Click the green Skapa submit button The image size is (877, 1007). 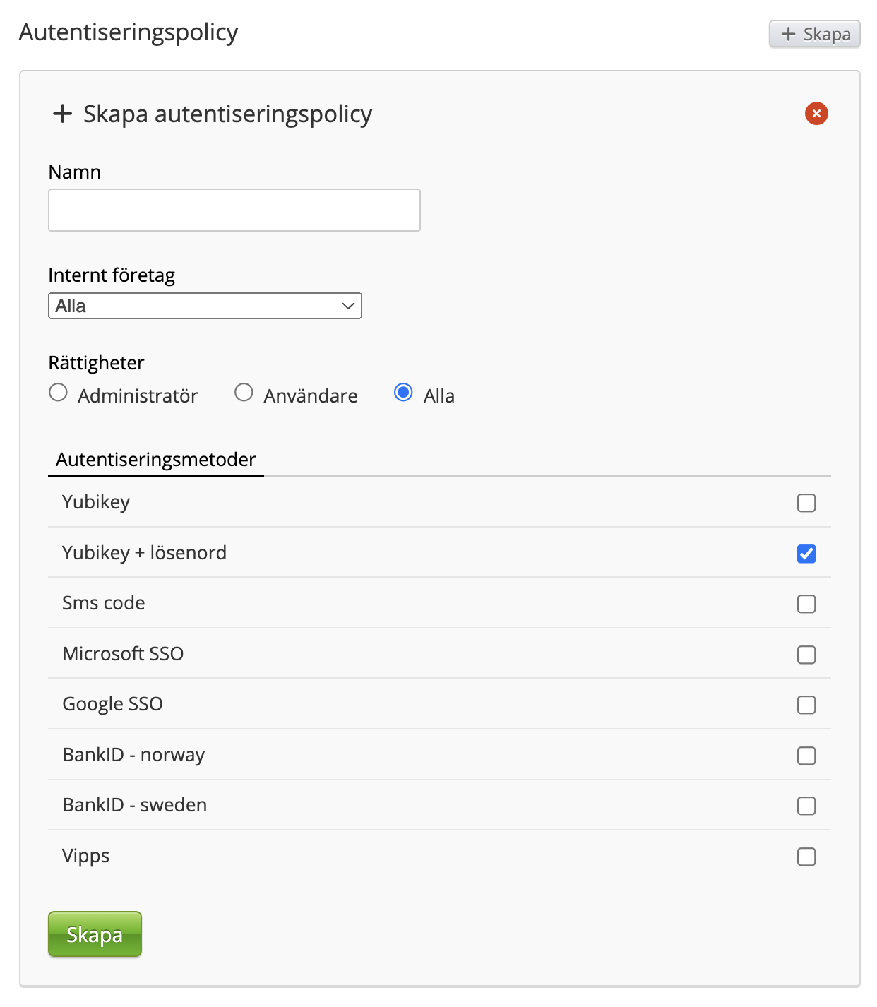pos(95,934)
